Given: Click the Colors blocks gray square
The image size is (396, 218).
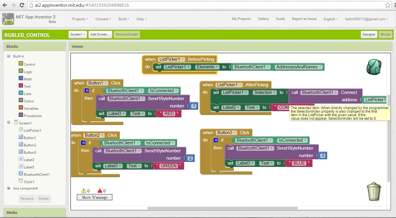Looking at the screenshot, I should click(21, 100).
